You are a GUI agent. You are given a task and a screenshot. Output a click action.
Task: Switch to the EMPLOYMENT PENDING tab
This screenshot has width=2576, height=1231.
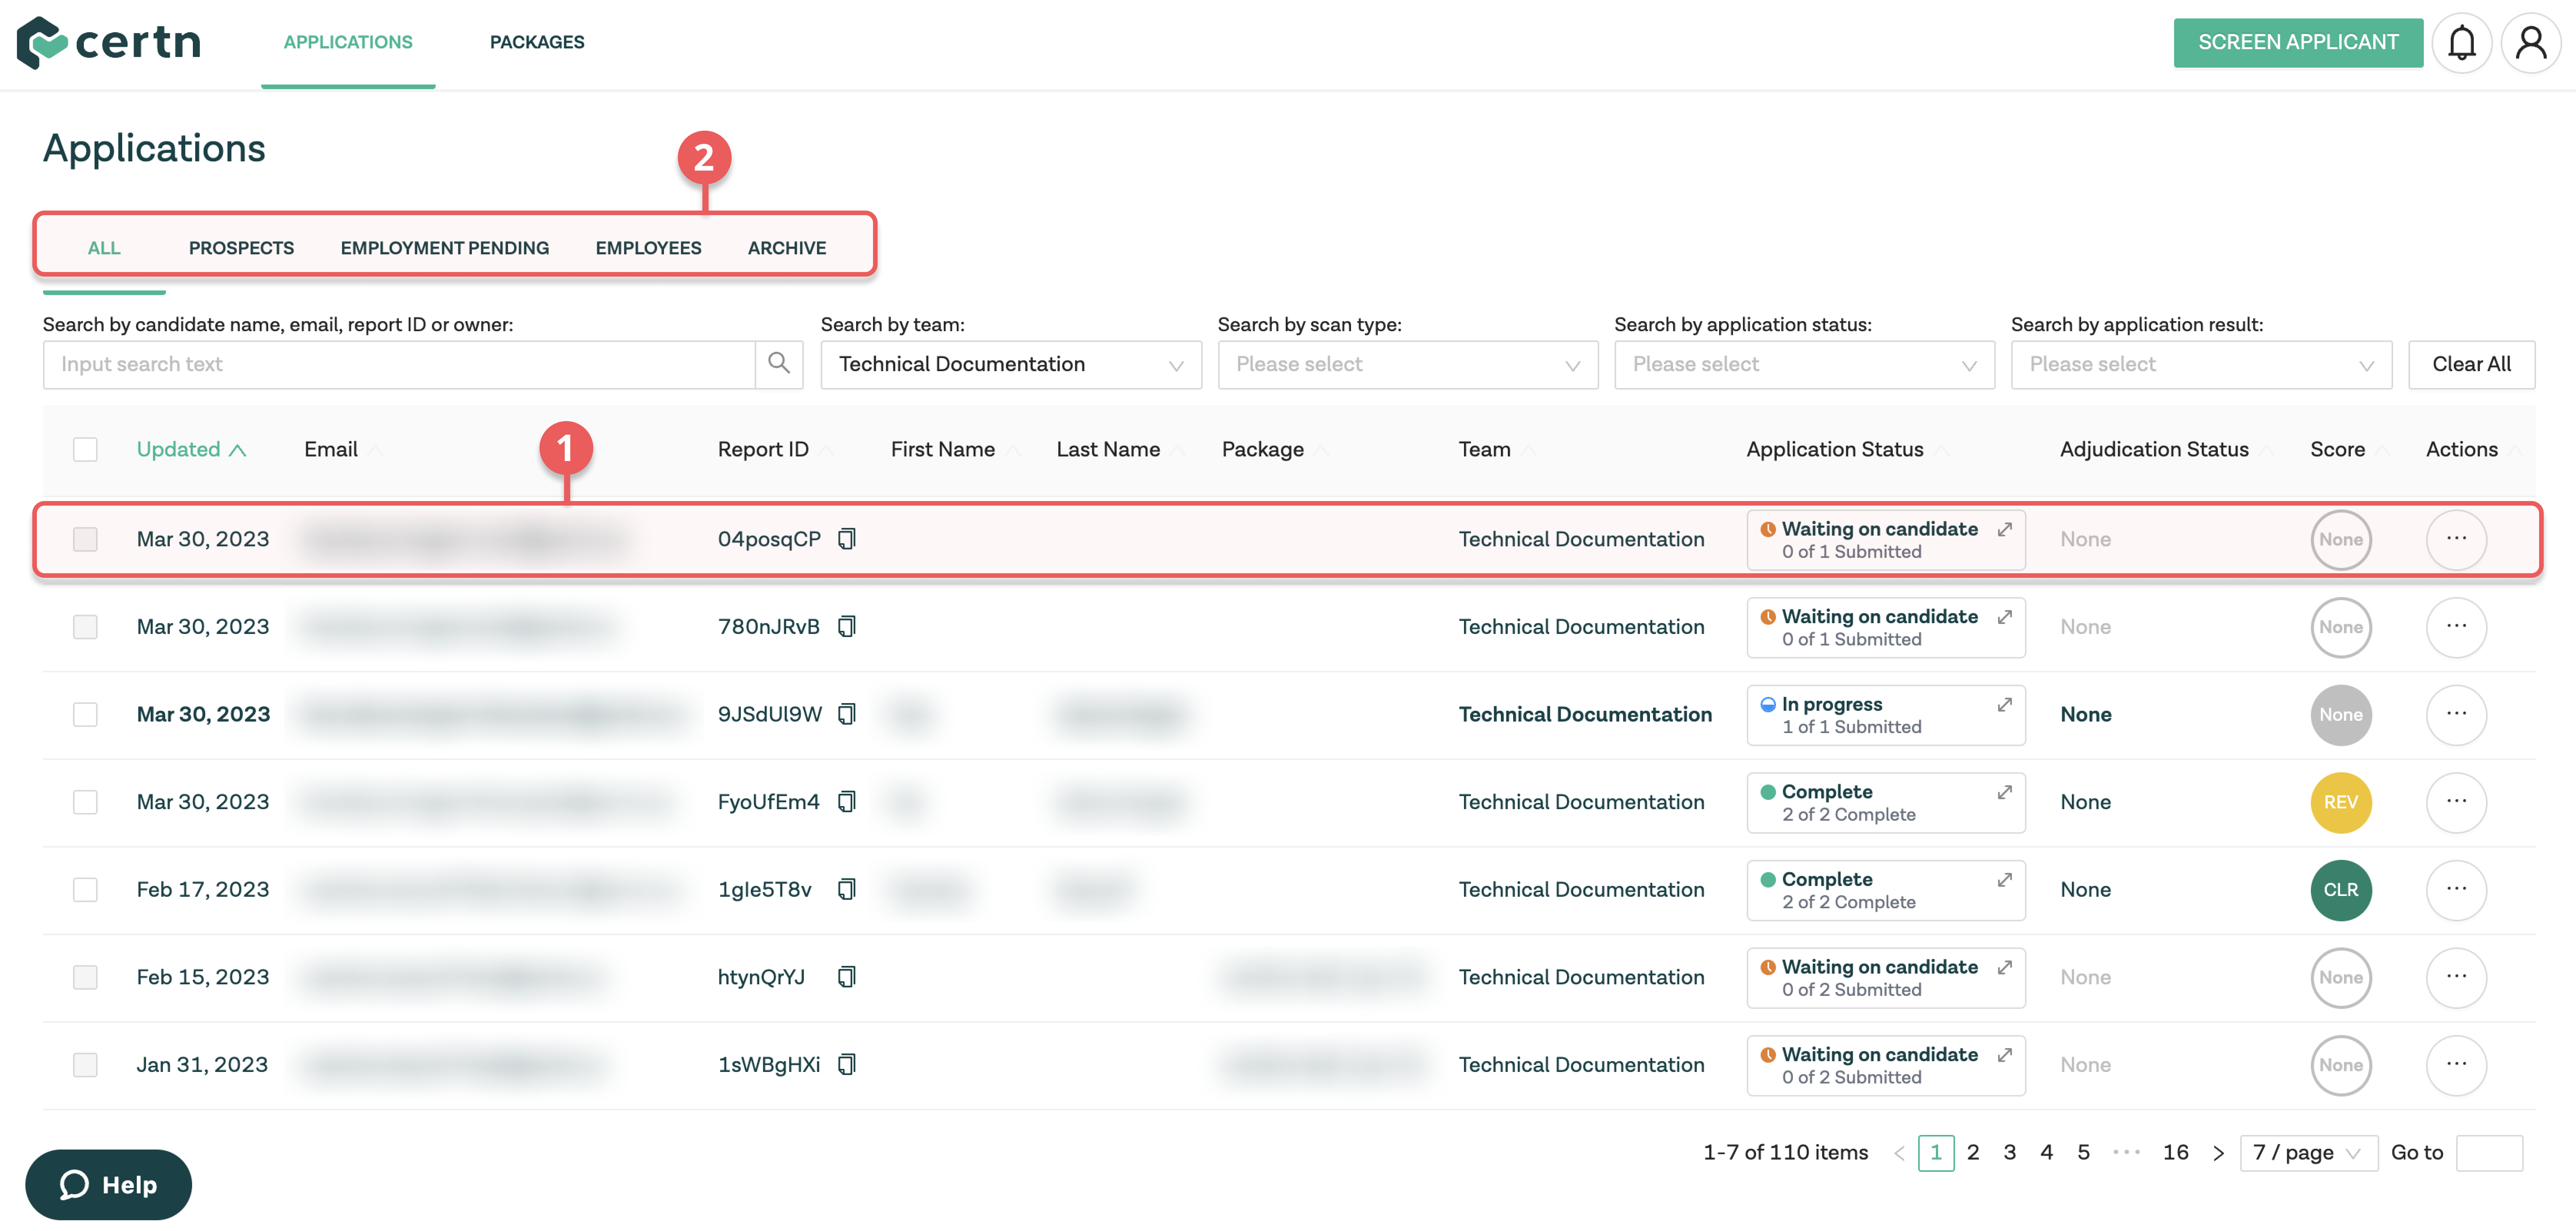coord(445,248)
